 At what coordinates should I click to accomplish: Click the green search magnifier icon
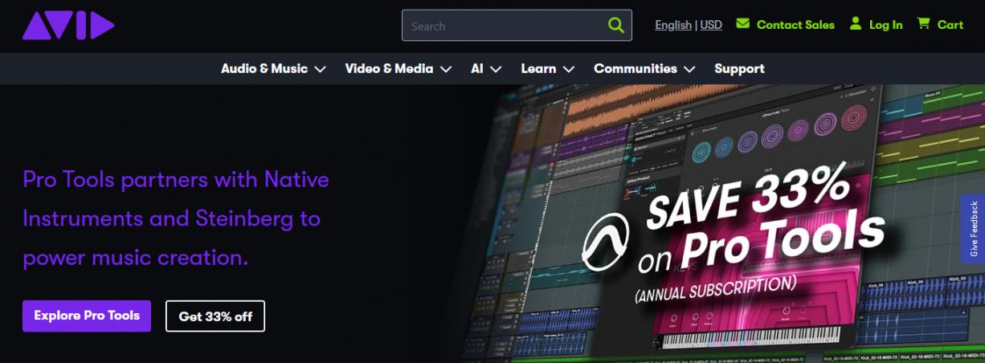[x=616, y=26]
